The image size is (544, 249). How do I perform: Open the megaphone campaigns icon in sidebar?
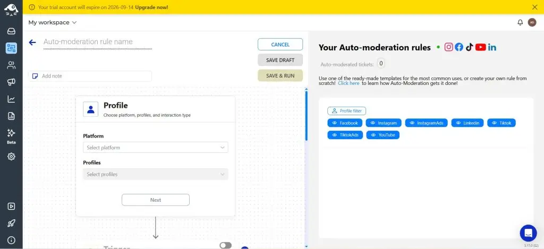coord(11,82)
